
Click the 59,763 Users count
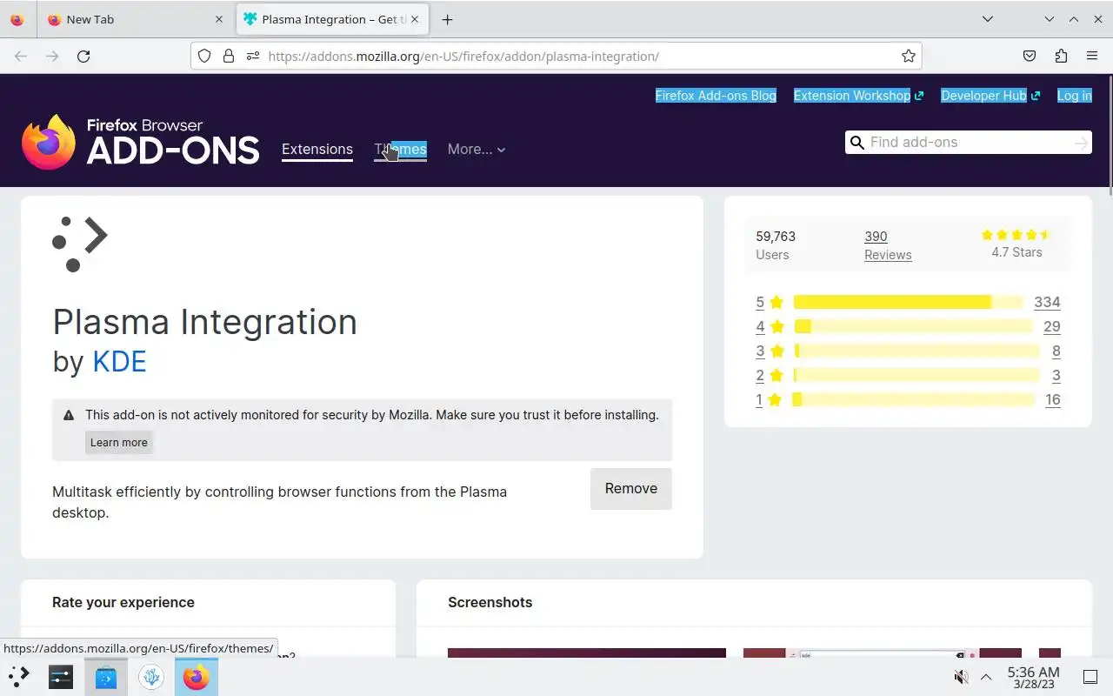(776, 245)
